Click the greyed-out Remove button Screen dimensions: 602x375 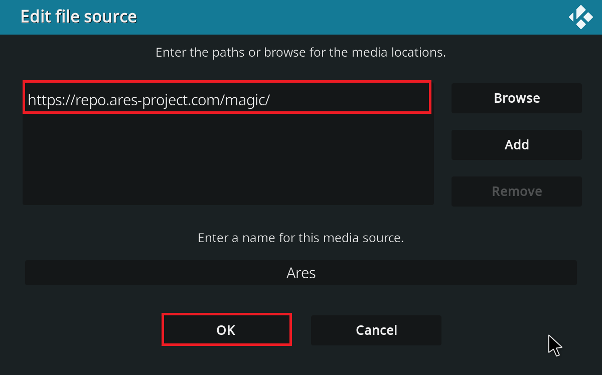tap(517, 192)
